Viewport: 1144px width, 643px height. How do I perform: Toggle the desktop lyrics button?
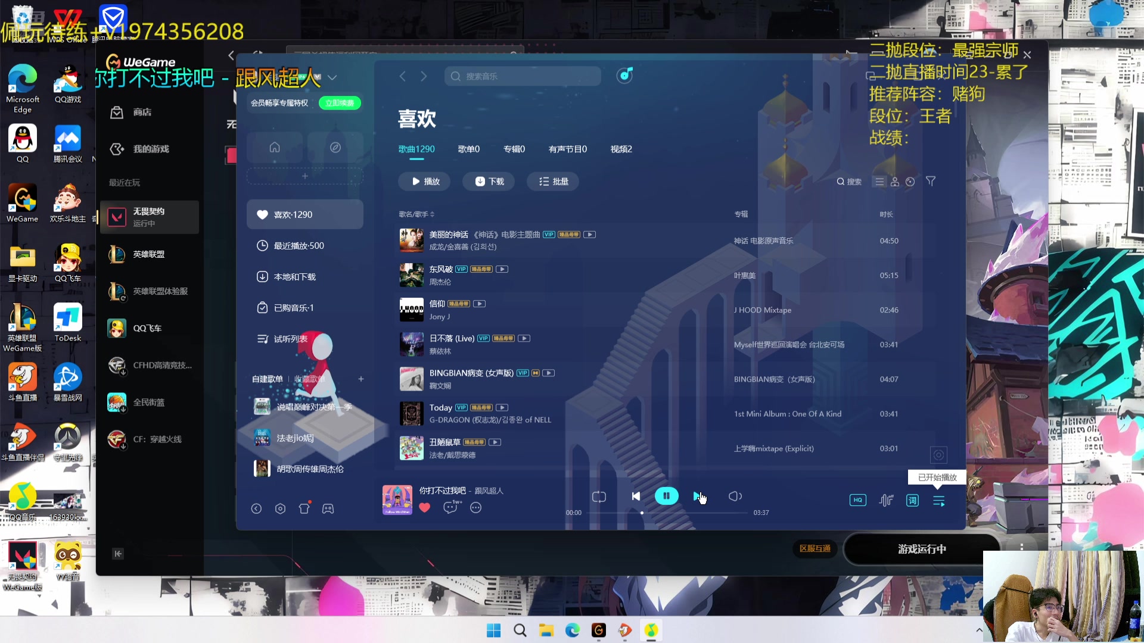click(912, 501)
